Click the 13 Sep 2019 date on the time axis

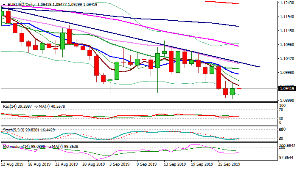pyautogui.click(x=174, y=164)
